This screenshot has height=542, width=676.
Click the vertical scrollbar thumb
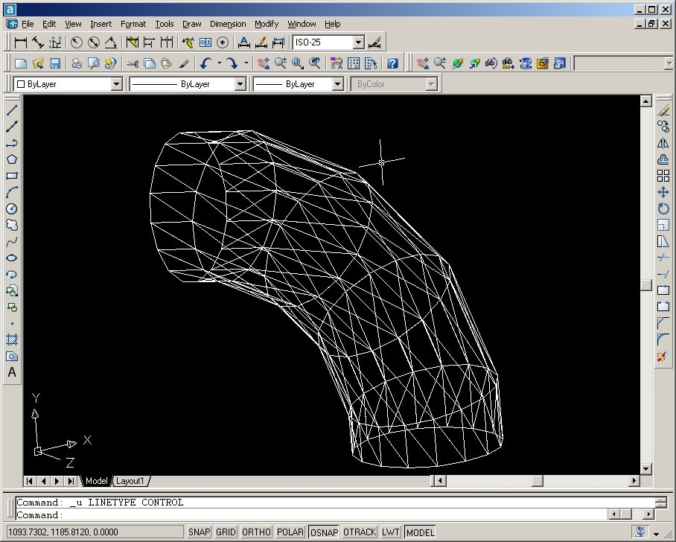[x=646, y=285]
